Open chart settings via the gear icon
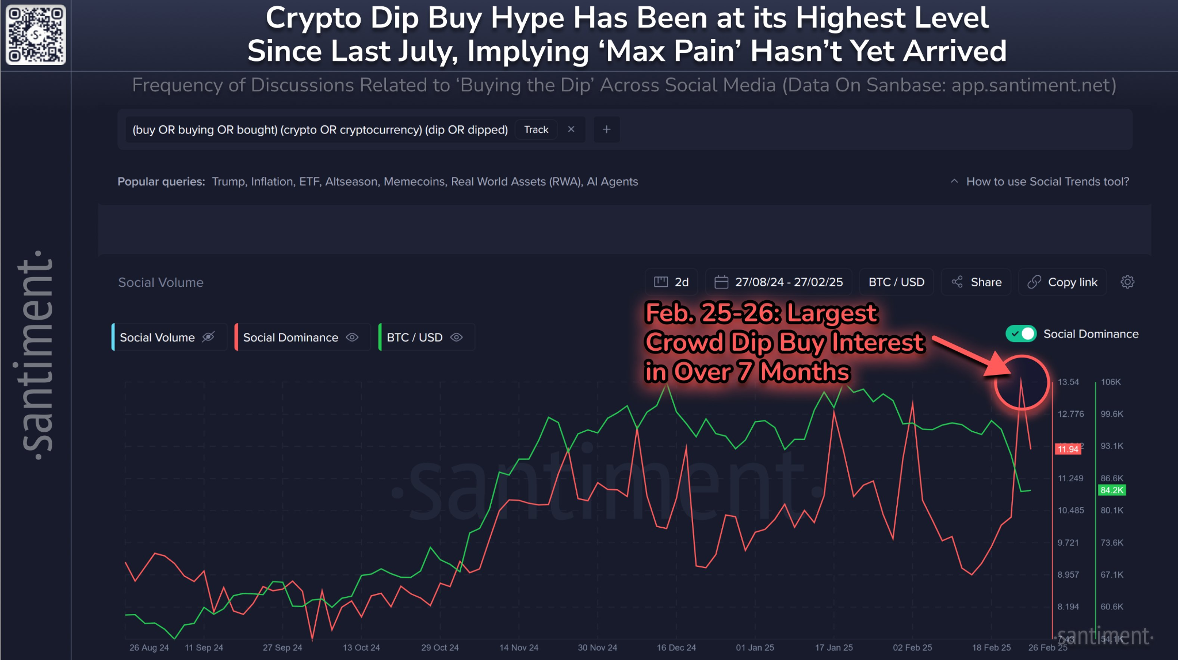The width and height of the screenshot is (1178, 660). point(1127,282)
